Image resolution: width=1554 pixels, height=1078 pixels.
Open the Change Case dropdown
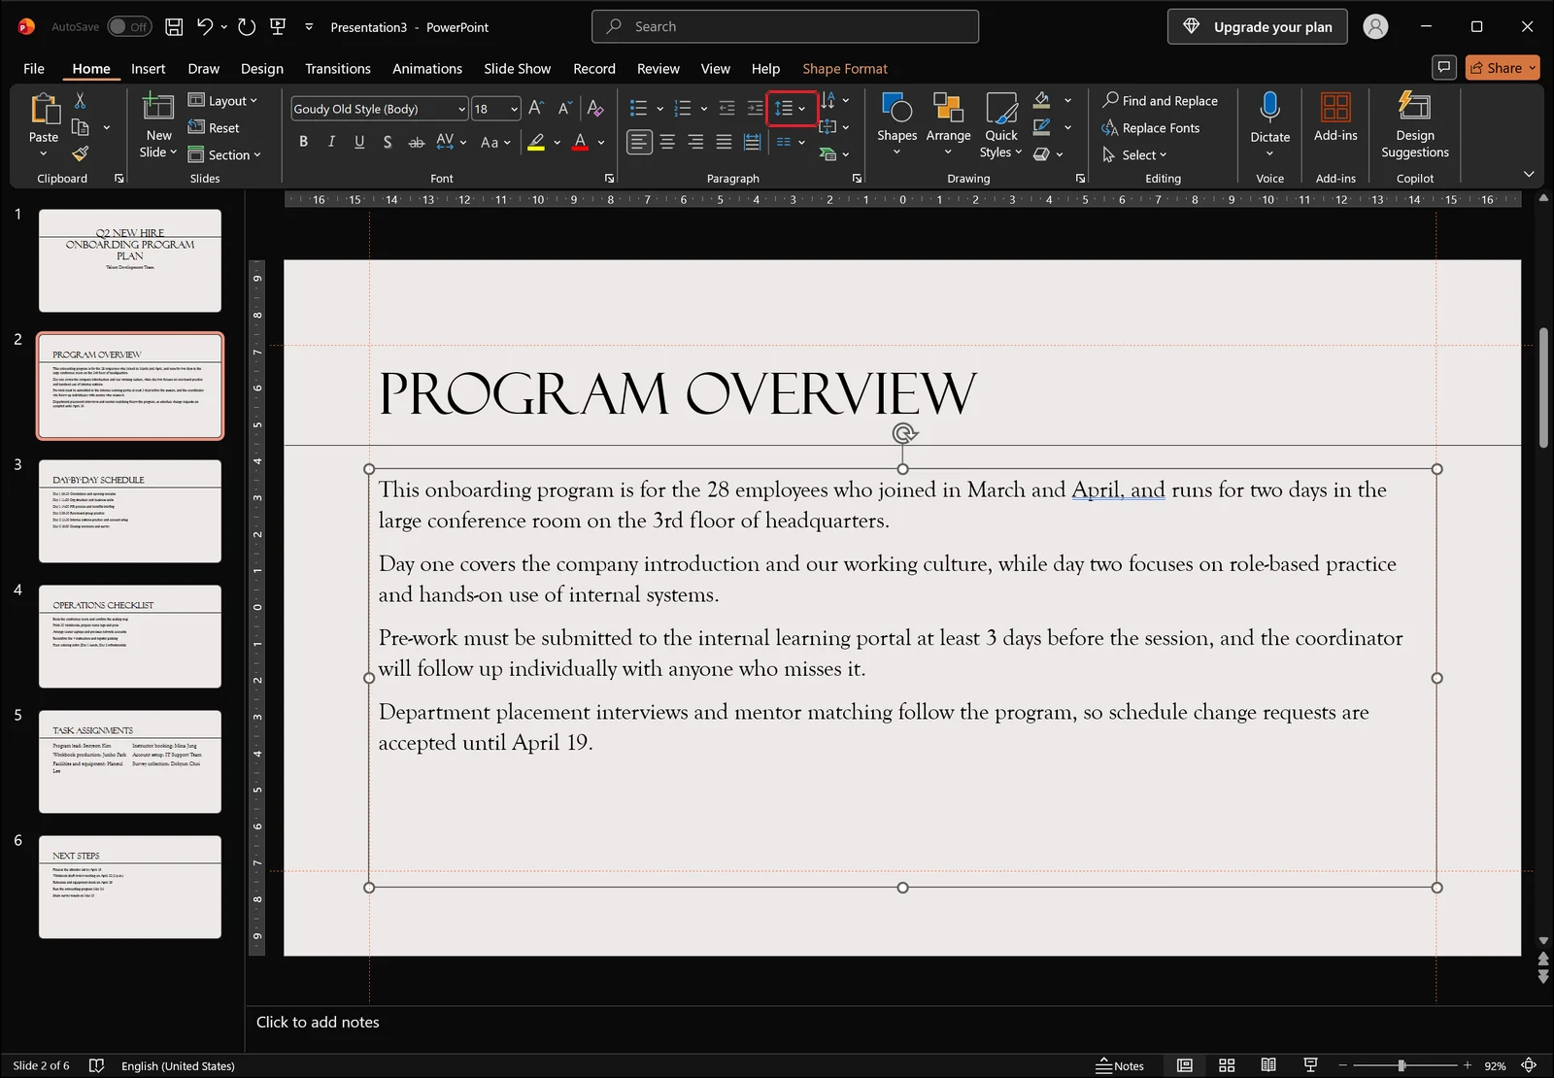(x=495, y=142)
